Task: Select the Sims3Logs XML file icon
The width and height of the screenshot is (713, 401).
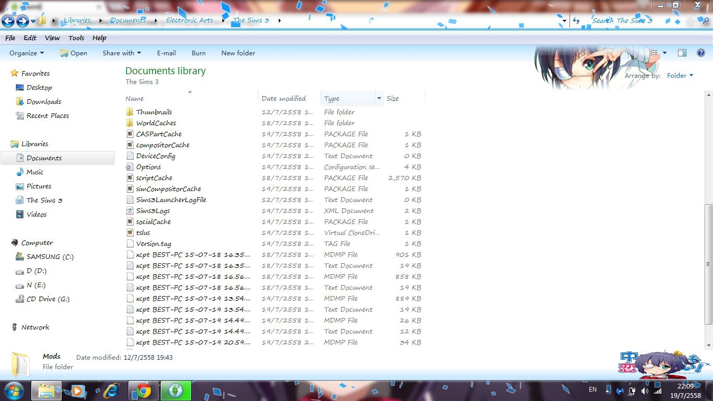Action: [130, 211]
